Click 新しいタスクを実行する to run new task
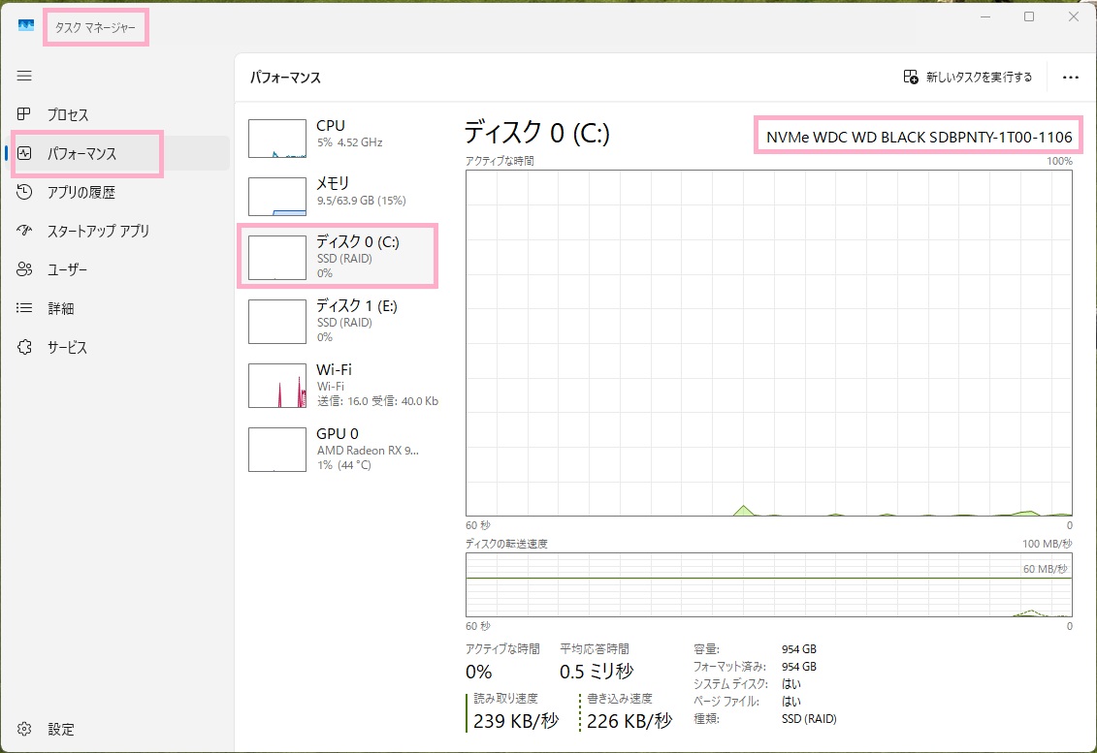The image size is (1097, 753). tap(966, 77)
